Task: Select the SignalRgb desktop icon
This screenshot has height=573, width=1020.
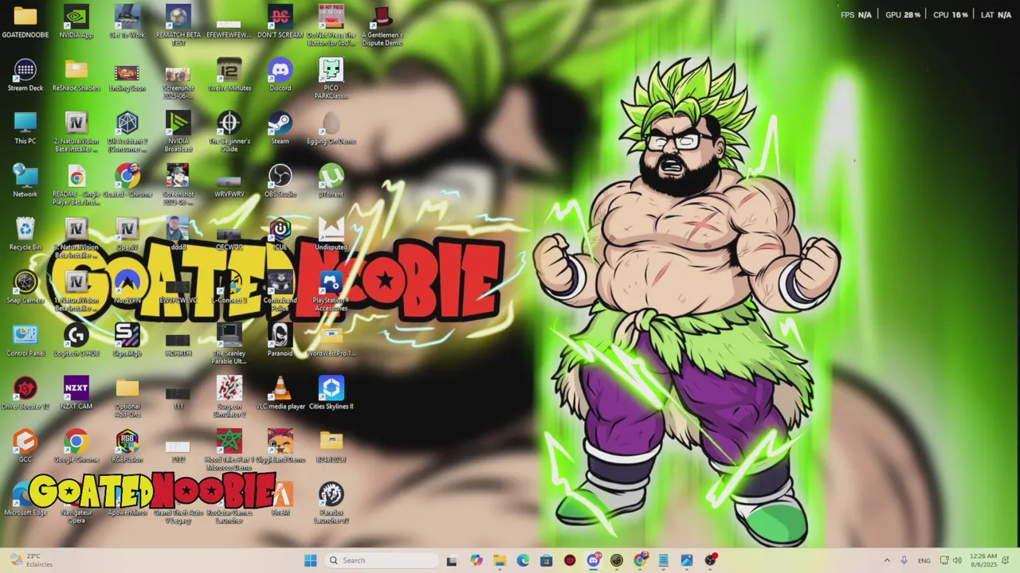Action: pos(127,341)
